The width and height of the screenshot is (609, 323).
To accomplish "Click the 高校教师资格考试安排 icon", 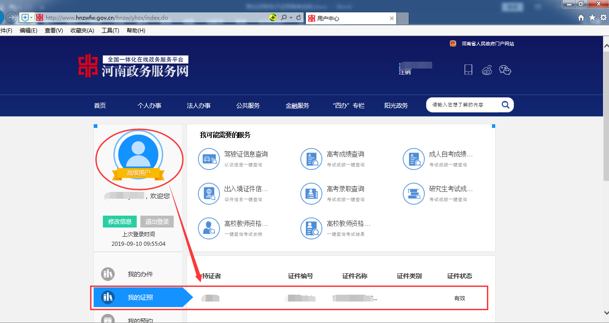I will pos(209,228).
